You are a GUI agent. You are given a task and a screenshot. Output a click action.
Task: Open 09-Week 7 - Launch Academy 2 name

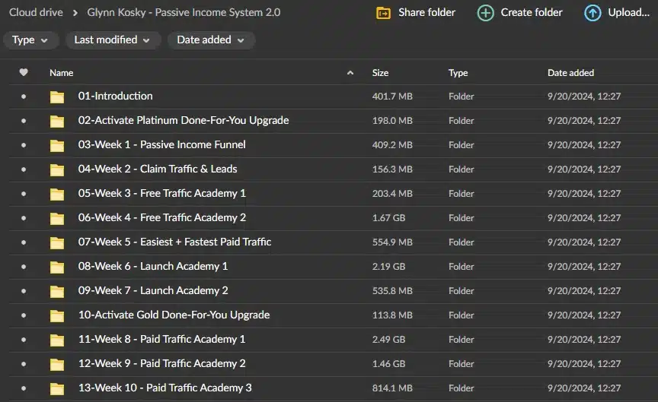click(153, 290)
